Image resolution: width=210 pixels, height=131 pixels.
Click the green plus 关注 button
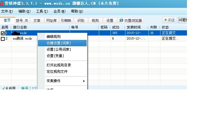[x=169, y=20]
